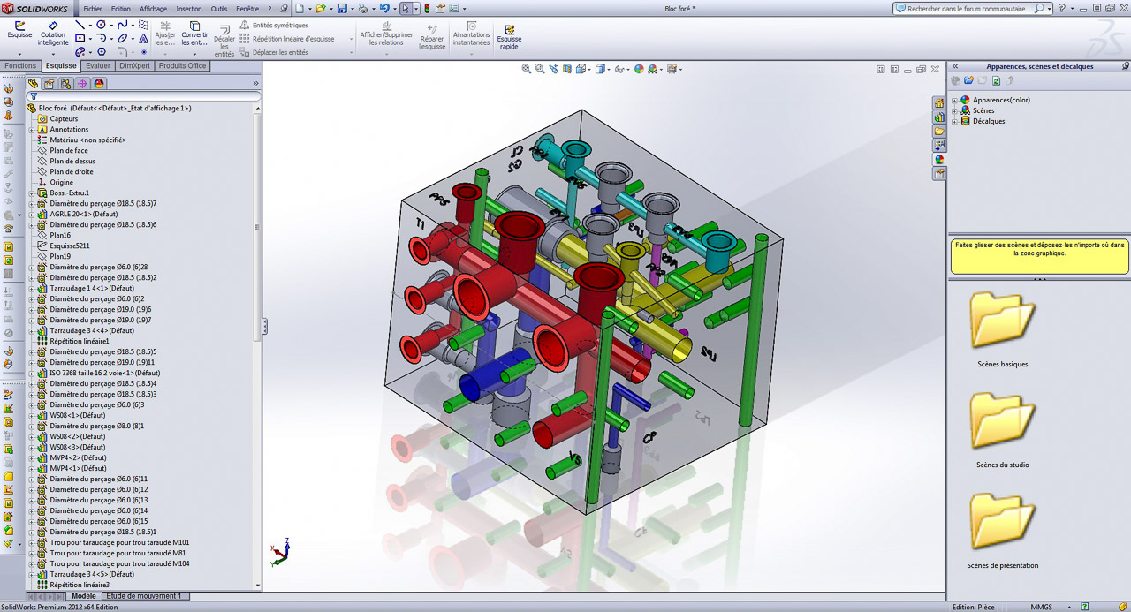Image resolution: width=1131 pixels, height=612 pixels.
Task: Switch to the Evaluer tab
Action: 98,66
